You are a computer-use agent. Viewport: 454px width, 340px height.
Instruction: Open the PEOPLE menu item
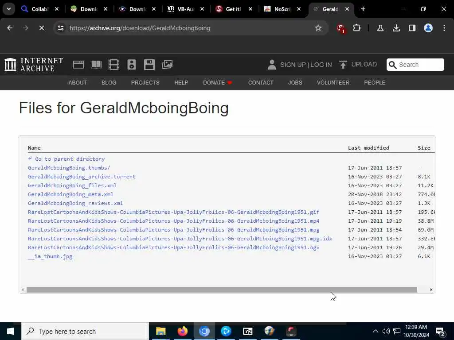pos(374,83)
